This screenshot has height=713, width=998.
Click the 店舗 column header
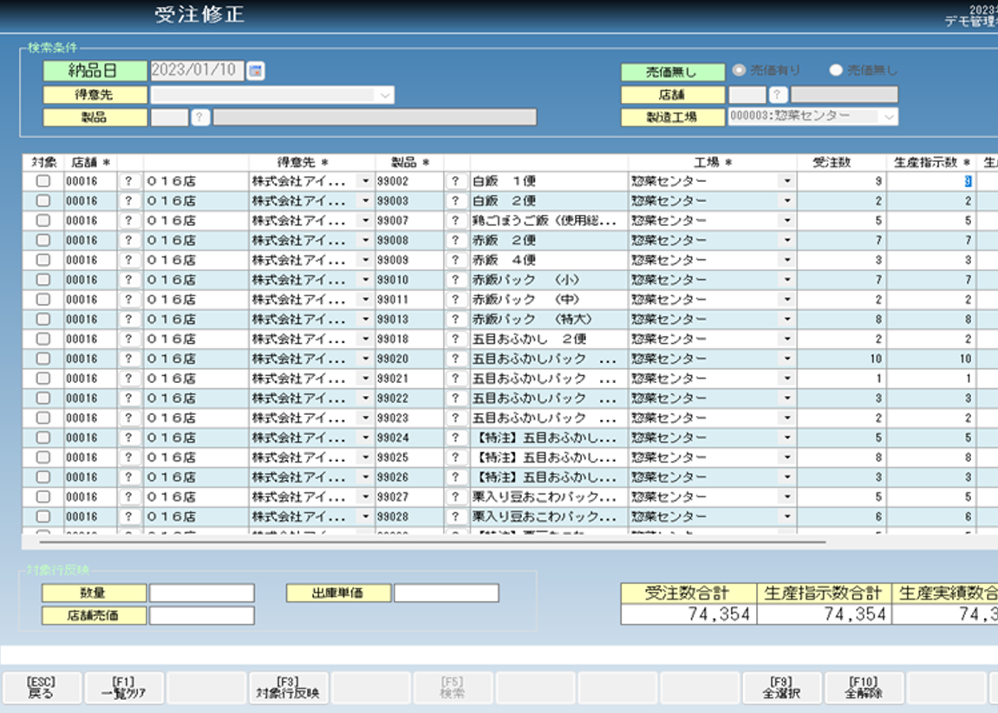(91, 163)
